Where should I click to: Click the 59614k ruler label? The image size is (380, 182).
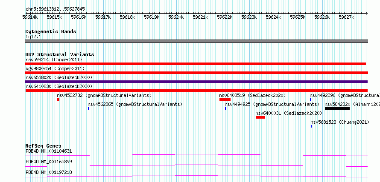pos(30,17)
